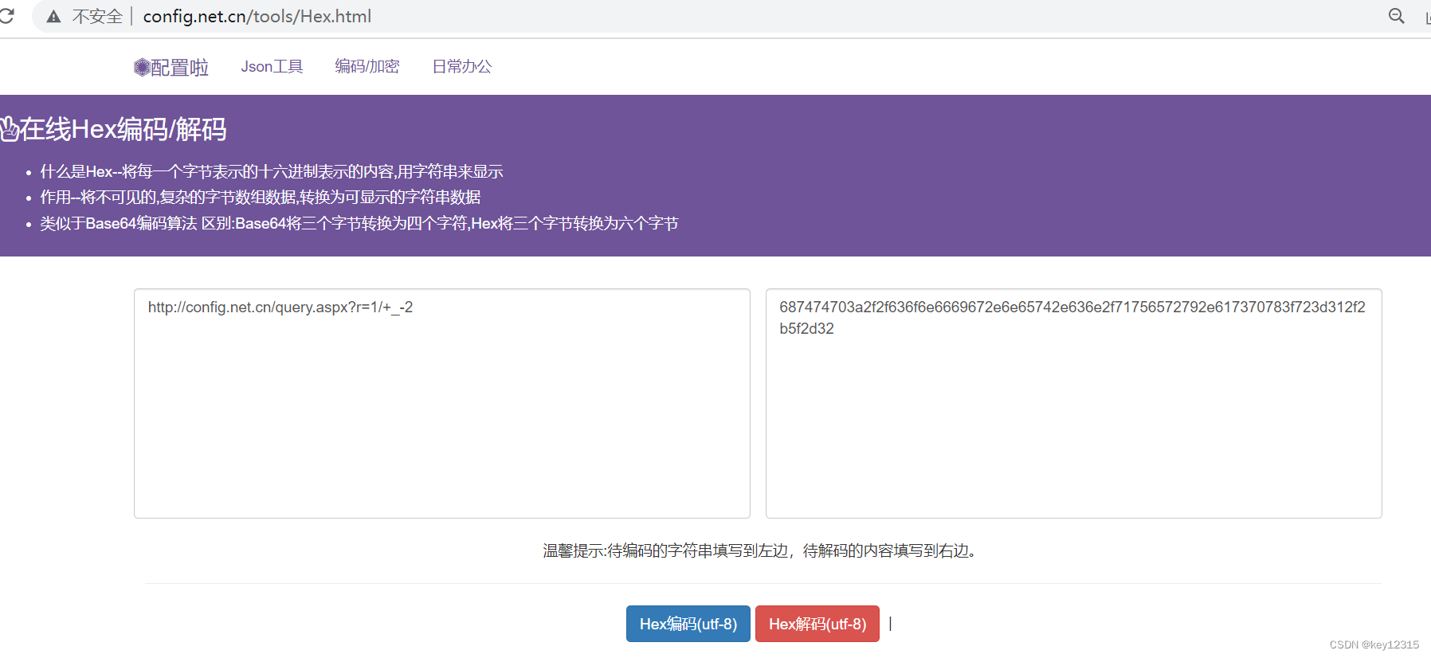
Task: Click the Hex解码(utf-8) button
Action: tap(817, 624)
